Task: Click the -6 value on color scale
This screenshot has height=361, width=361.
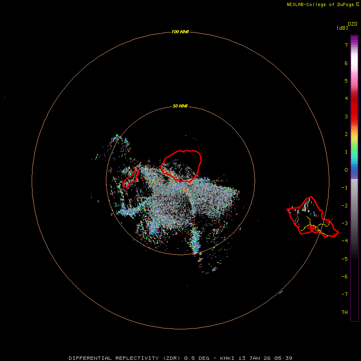Action: pyautogui.click(x=345, y=277)
